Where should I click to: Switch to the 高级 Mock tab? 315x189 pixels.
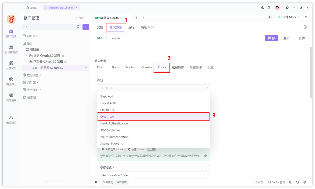point(148,27)
